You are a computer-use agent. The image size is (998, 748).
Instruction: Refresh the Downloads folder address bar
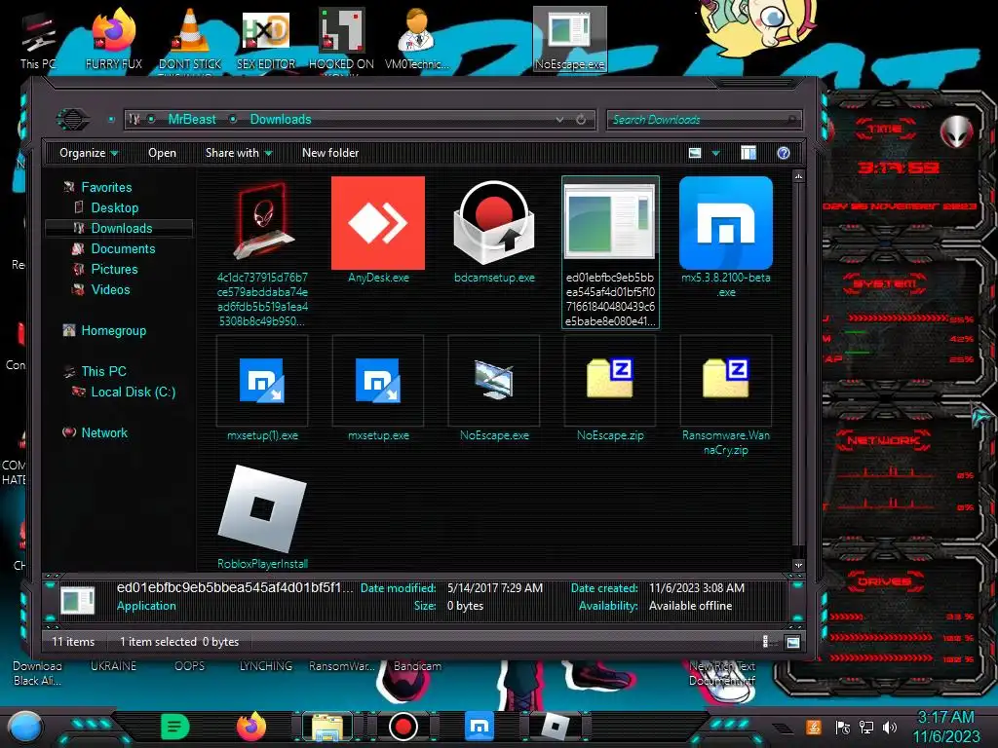point(581,120)
